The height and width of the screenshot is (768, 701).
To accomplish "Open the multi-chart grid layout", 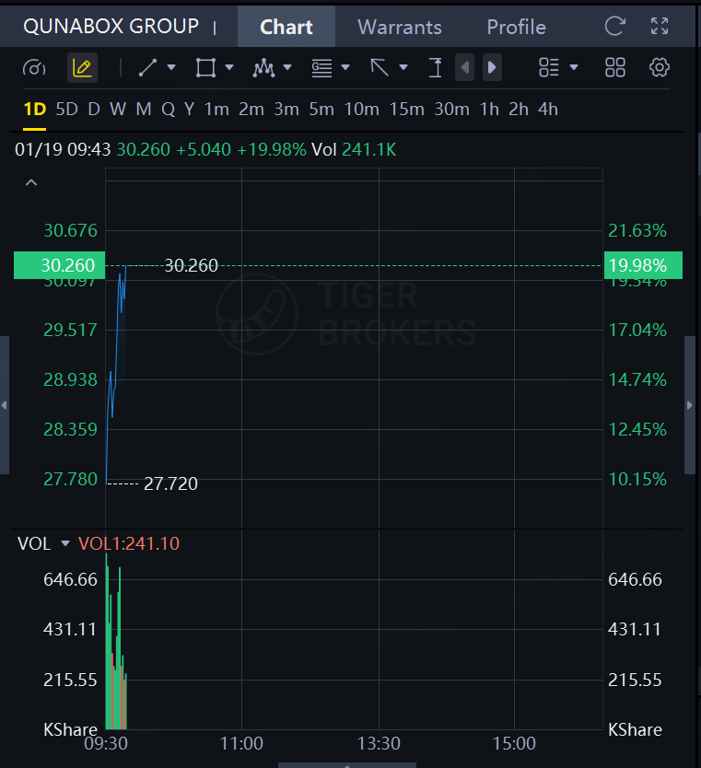I will coord(615,67).
